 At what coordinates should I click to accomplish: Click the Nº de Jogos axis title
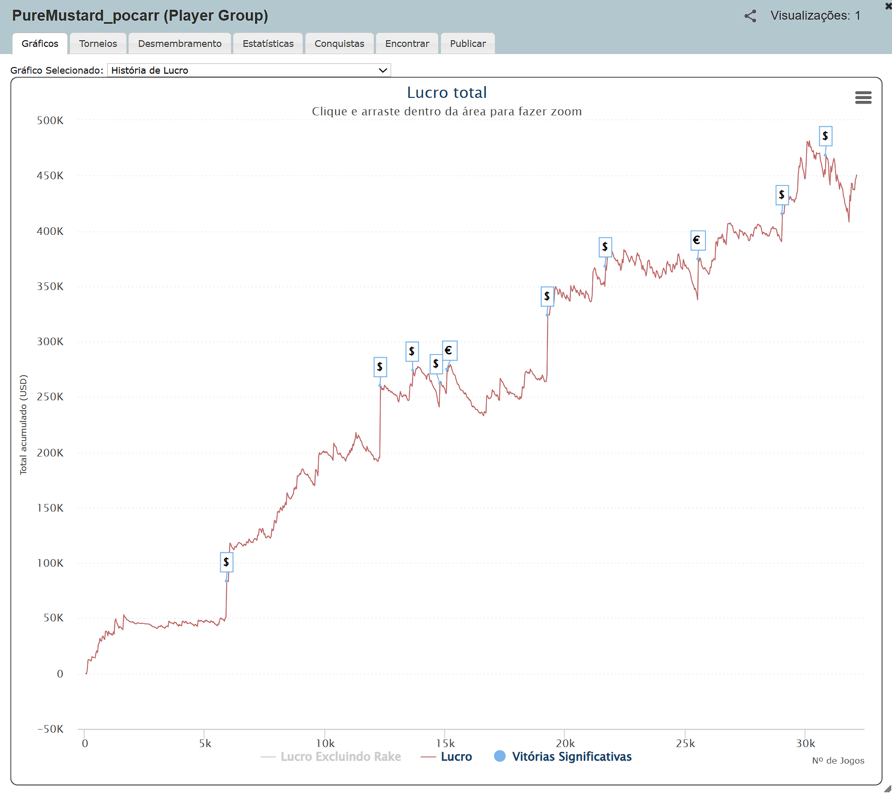(x=838, y=761)
